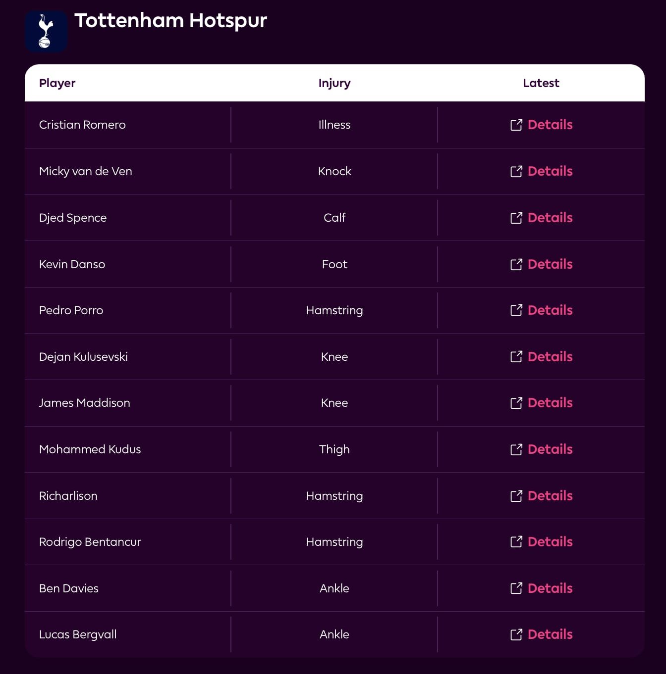Click the Tottenham Hotspur club crest
Image resolution: width=666 pixels, height=674 pixels.
[46, 32]
